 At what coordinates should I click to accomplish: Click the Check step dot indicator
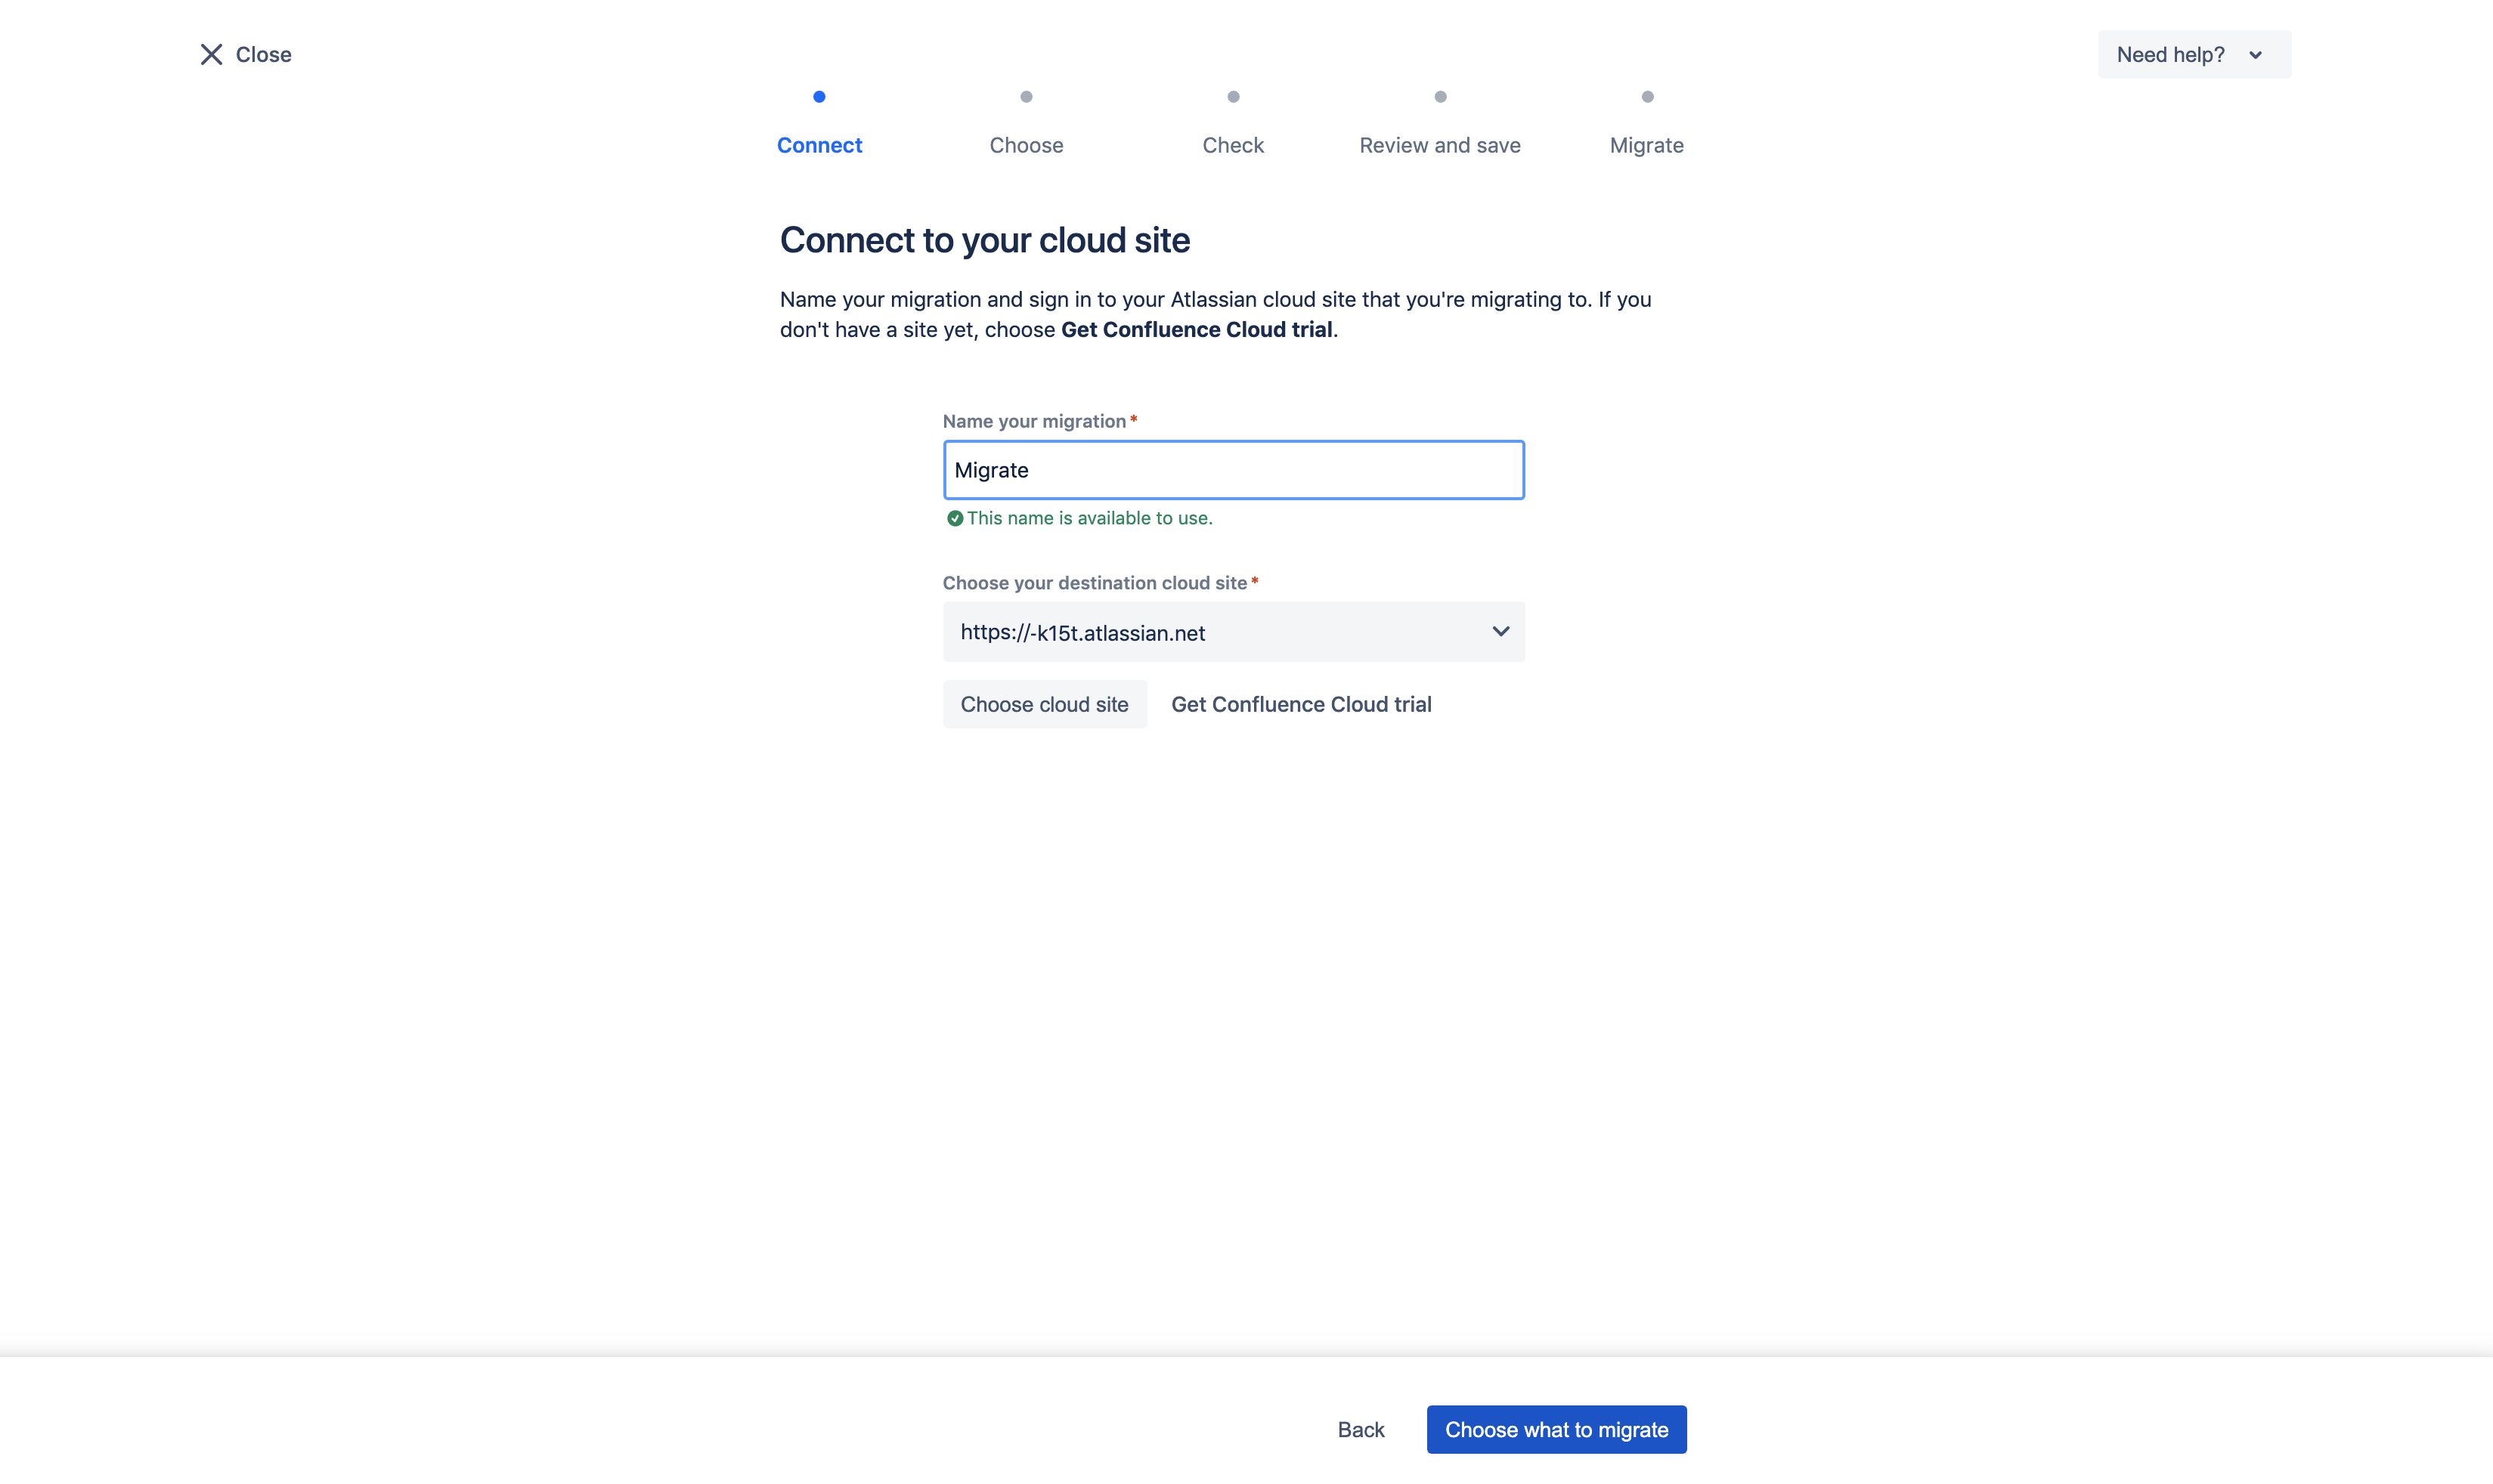coord(1232,97)
